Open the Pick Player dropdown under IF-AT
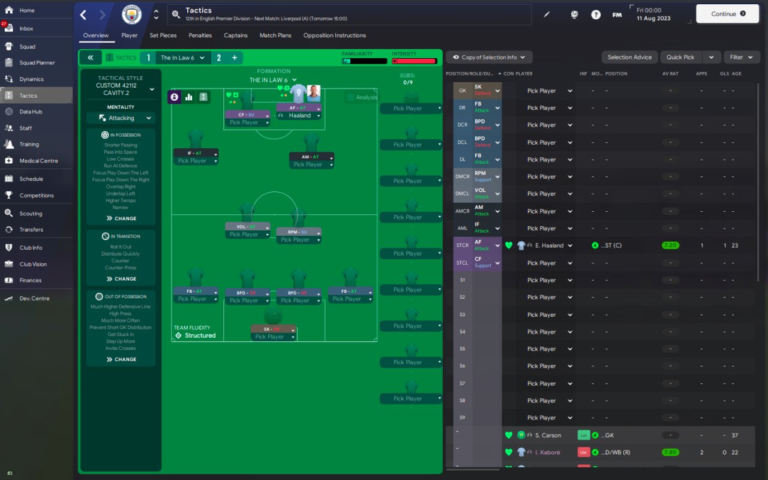Viewport: 768px width, 480px height. [196, 161]
